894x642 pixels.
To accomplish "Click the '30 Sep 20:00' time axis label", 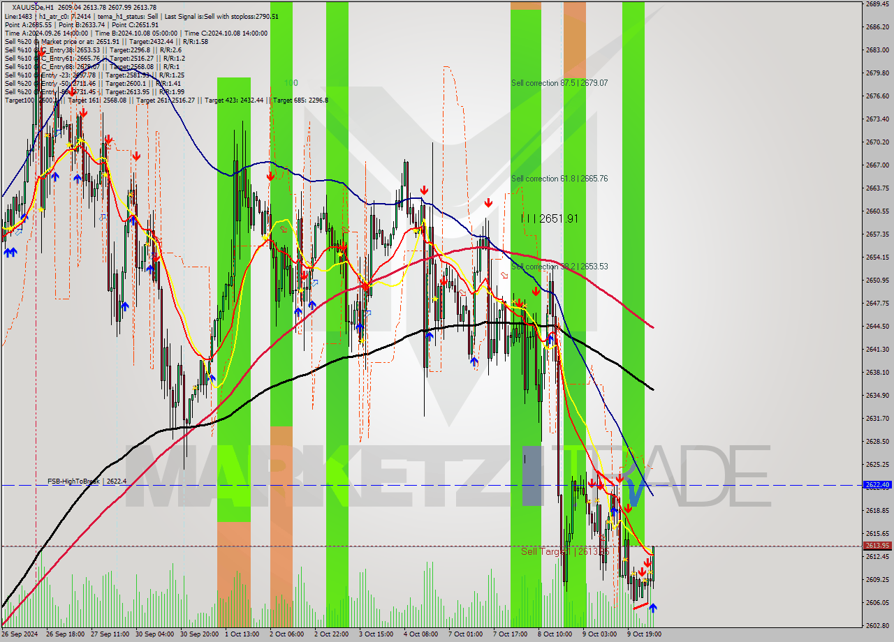I will click(x=199, y=634).
